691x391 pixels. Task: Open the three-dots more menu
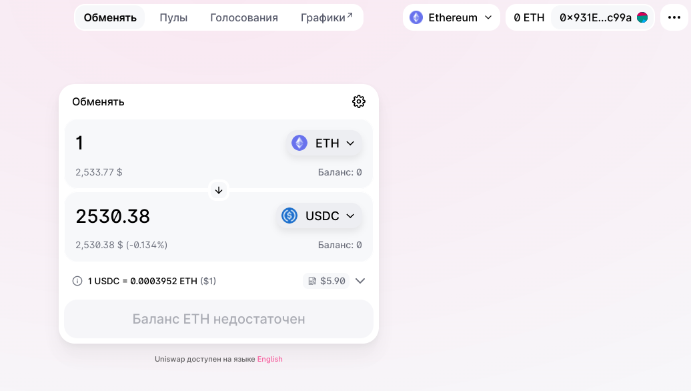[x=674, y=17]
